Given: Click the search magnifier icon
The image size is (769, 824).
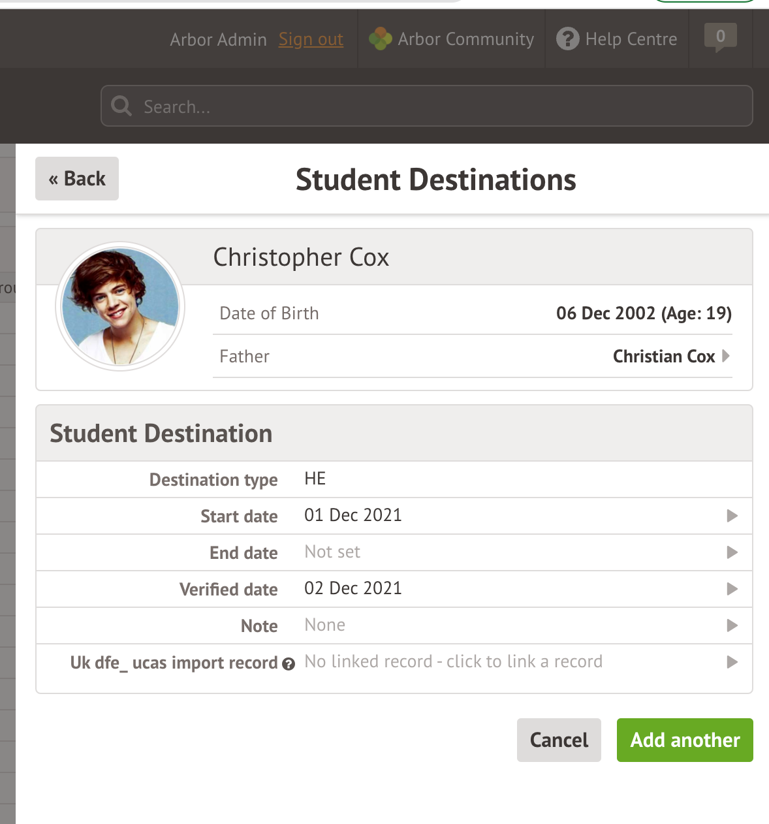Looking at the screenshot, I should point(121,106).
